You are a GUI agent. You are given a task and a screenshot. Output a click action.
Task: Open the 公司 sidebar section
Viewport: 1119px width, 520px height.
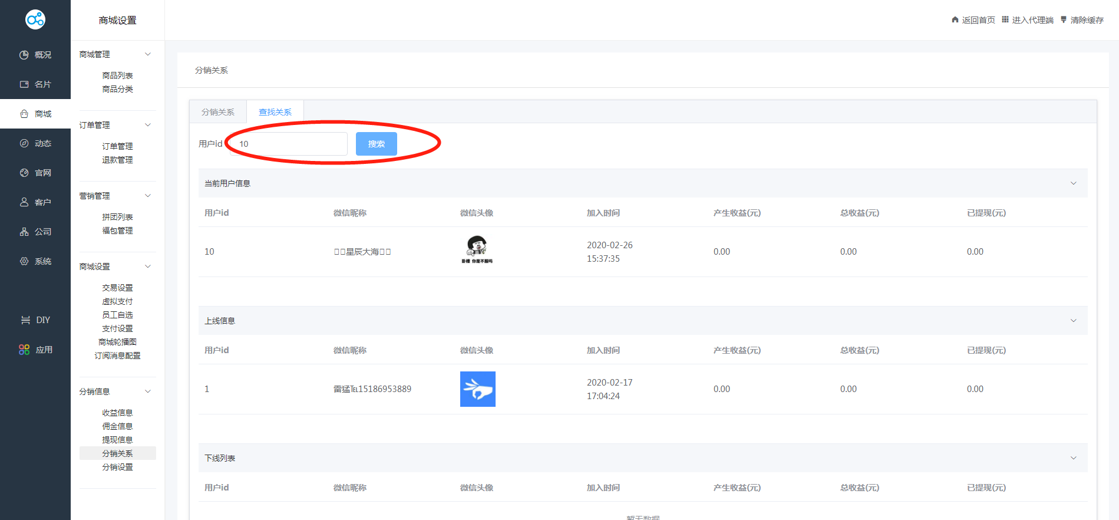tap(35, 232)
